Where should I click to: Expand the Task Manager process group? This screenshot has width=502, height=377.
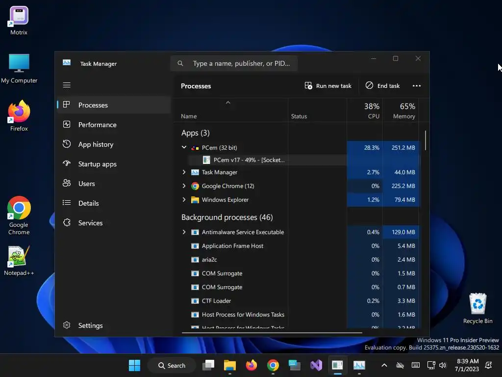(x=184, y=172)
